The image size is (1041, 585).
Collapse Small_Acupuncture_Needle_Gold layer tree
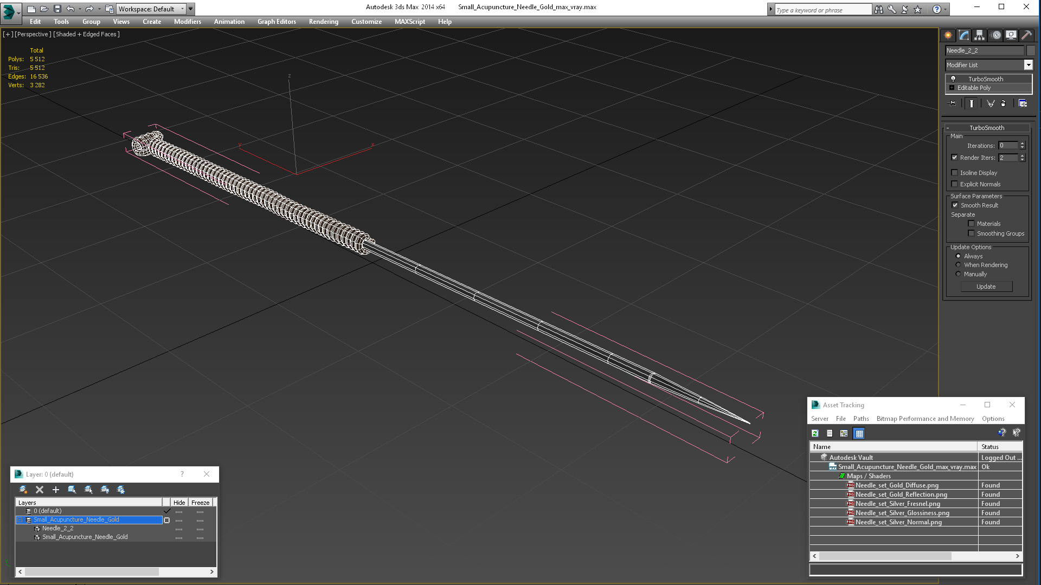(x=20, y=520)
